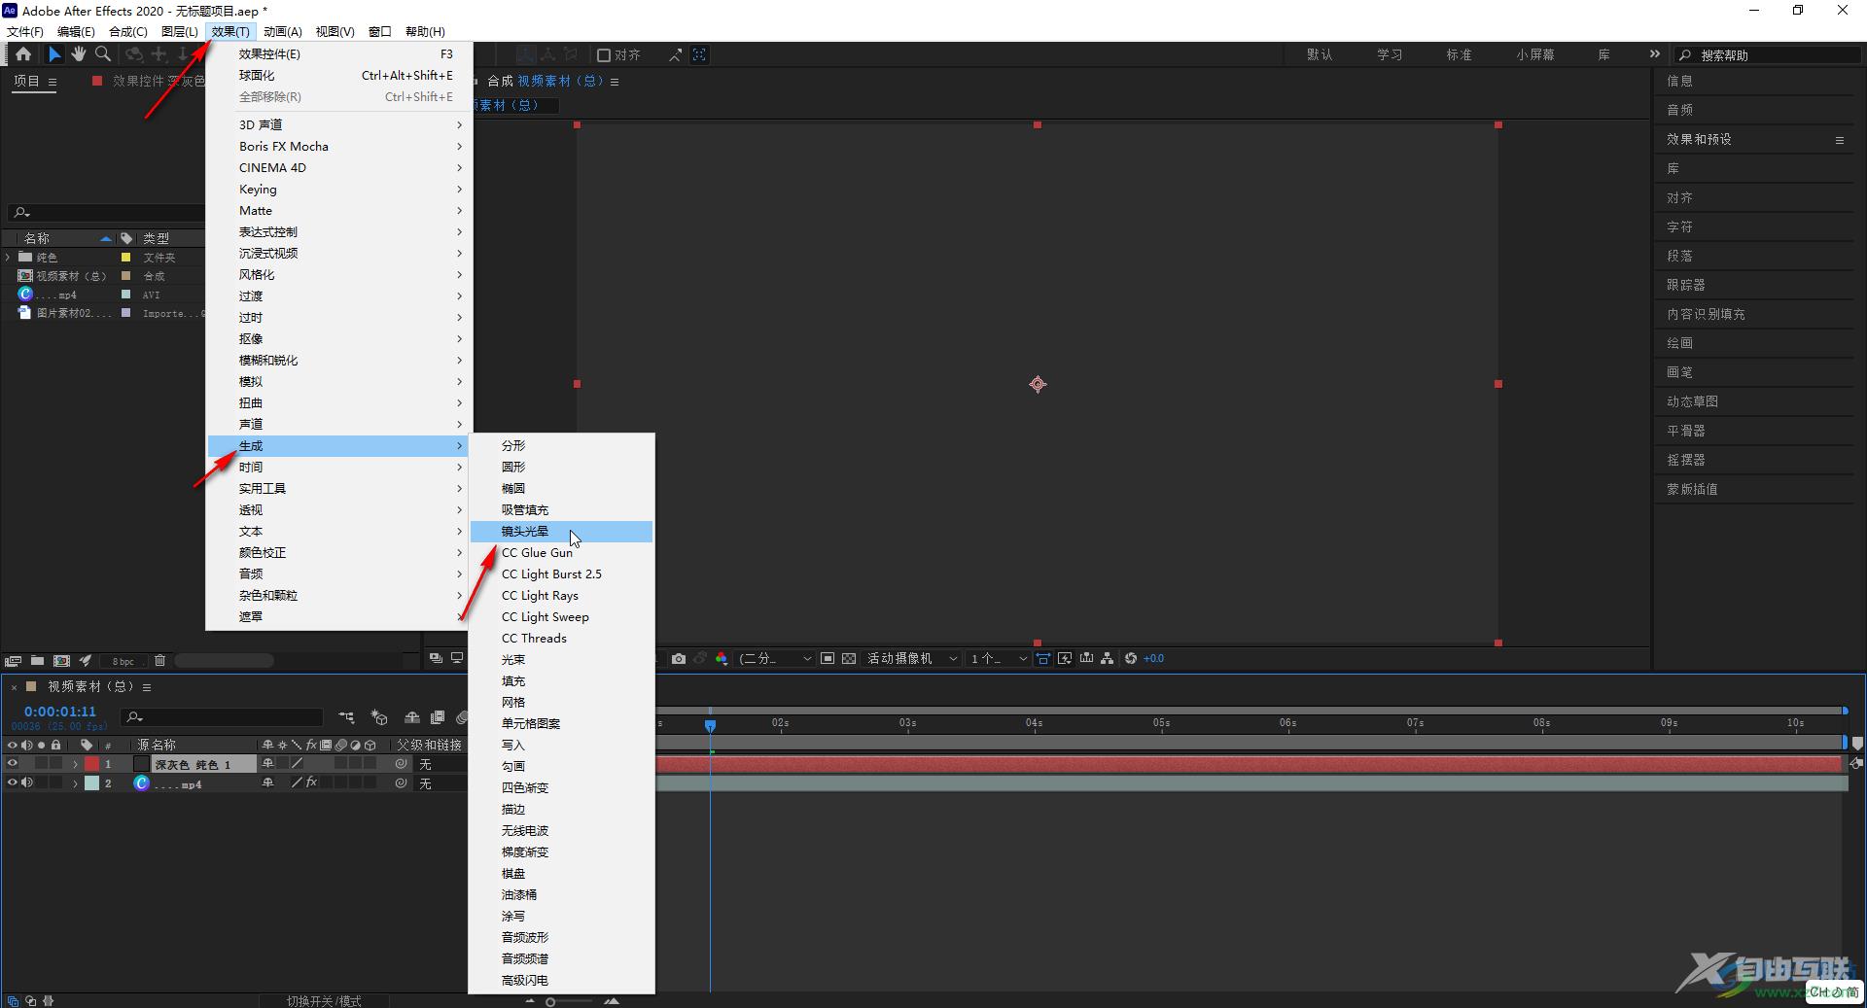This screenshot has height=1008, width=1867.
Task: Toggle shy switch of mp4 layer 2
Action: tap(268, 782)
